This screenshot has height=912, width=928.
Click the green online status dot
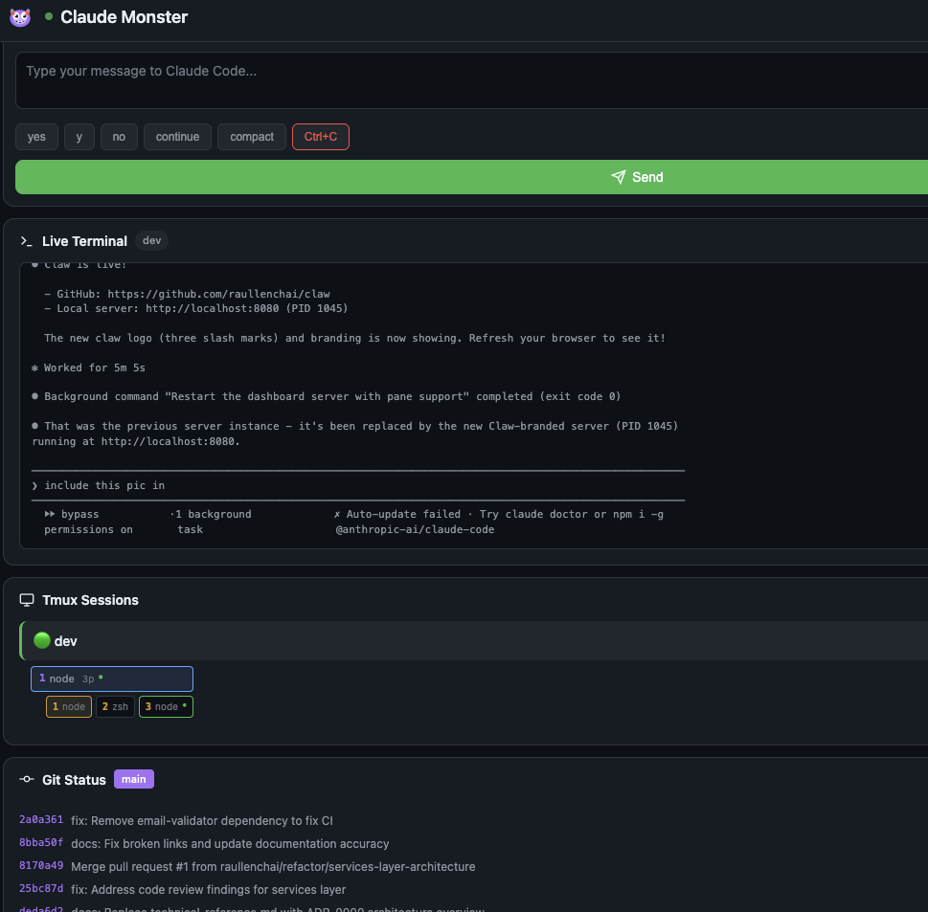pyautogui.click(x=49, y=16)
